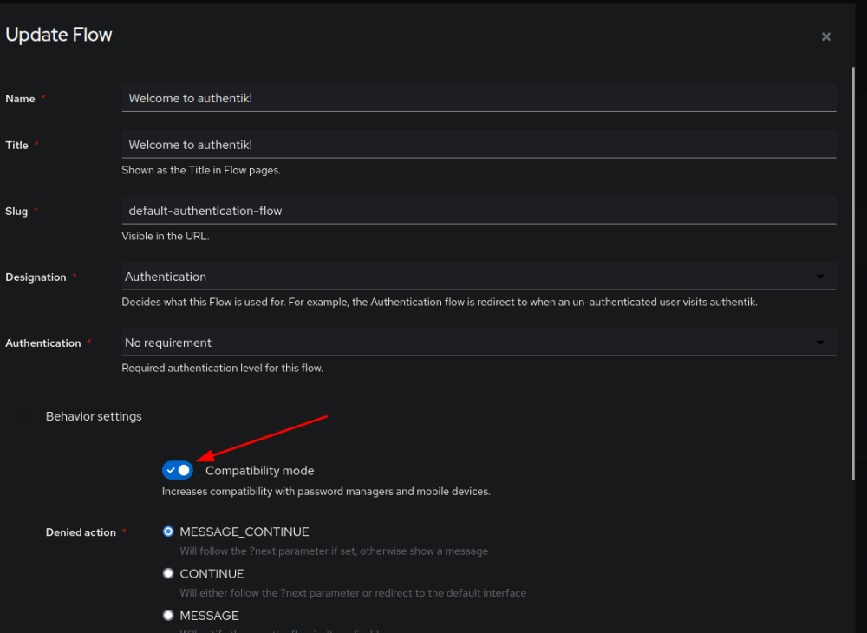Disable the Compatibility mode switch
Screen dimensions: 867x633
(x=178, y=470)
